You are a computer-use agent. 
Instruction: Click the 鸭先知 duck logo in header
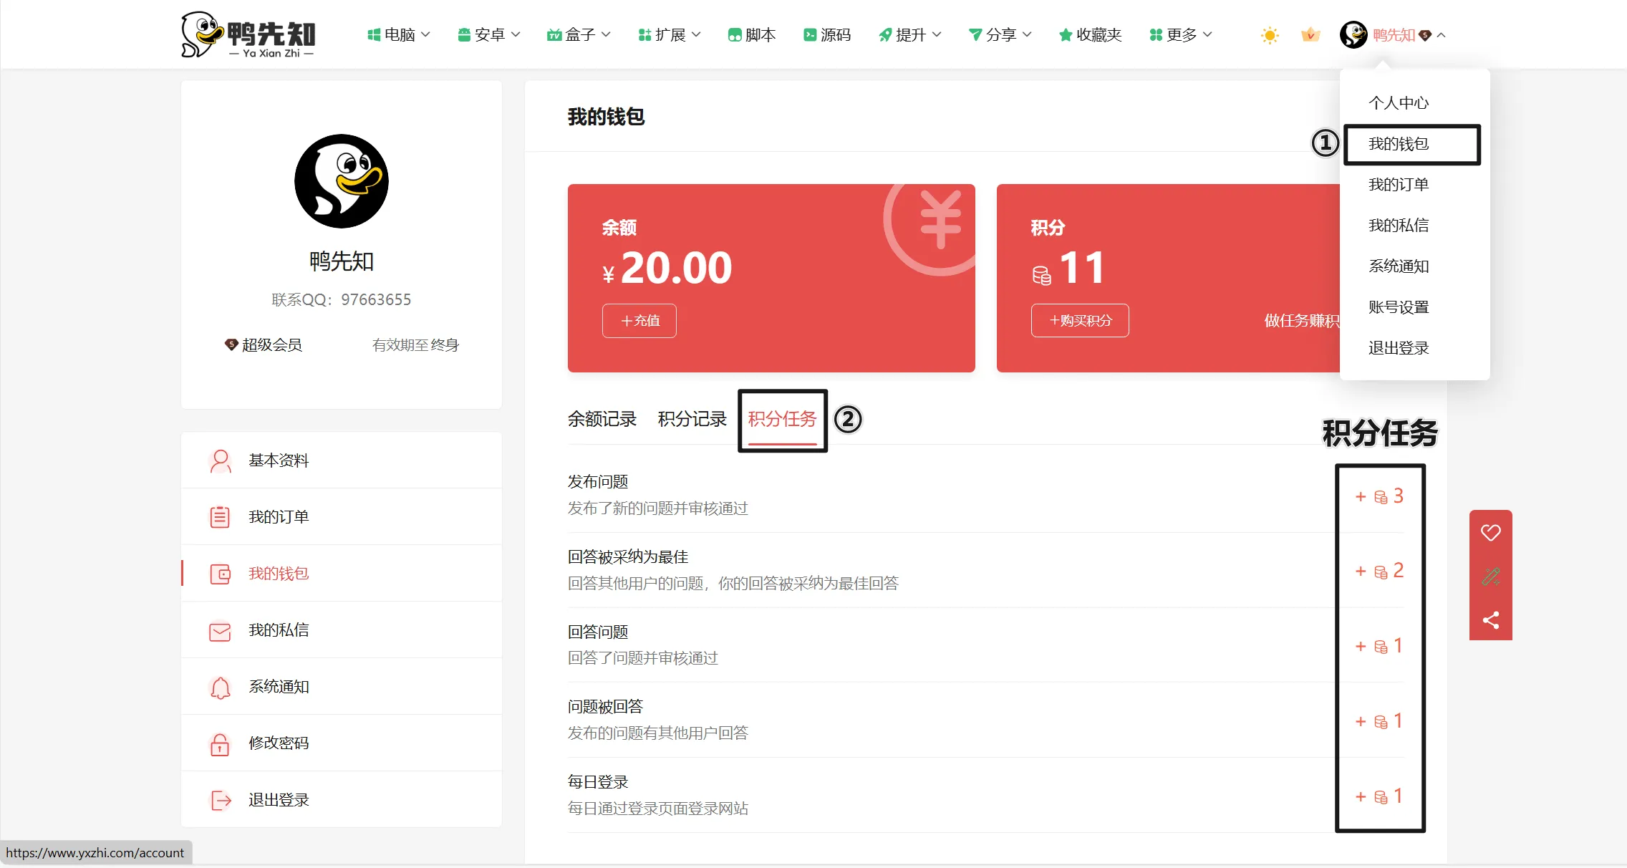[x=248, y=34]
